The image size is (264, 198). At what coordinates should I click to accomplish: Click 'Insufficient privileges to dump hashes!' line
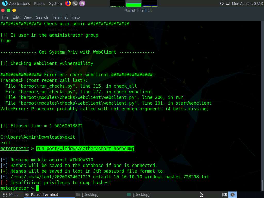pos(56,183)
